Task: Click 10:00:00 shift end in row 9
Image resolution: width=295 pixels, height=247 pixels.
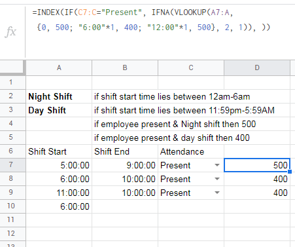Action: (x=125, y=193)
